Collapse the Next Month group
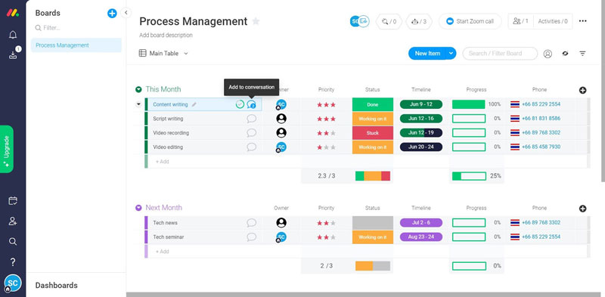The height and width of the screenshot is (297, 605). 138,208
